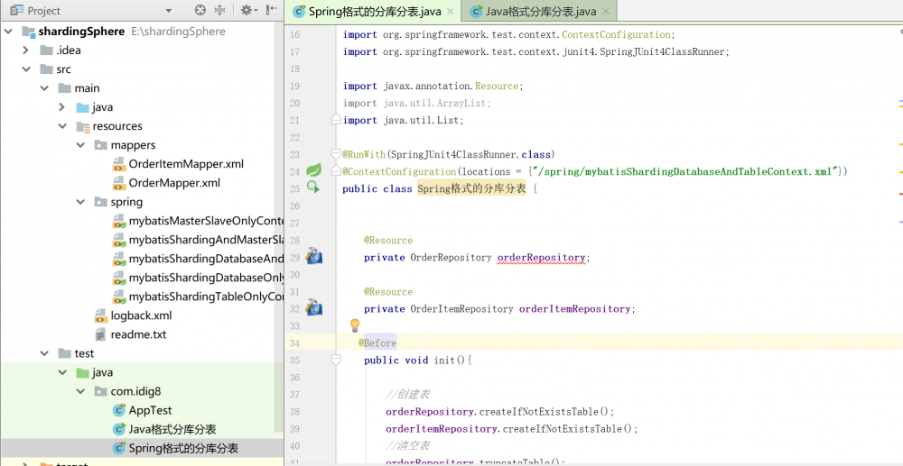Open the Project view dropdown

tap(168, 11)
